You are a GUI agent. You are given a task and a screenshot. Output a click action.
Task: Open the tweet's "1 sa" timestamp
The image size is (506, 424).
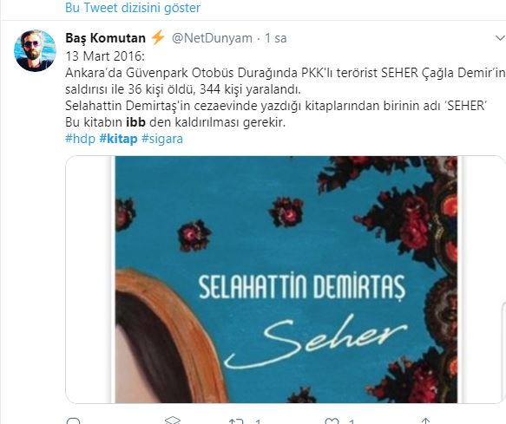276,38
